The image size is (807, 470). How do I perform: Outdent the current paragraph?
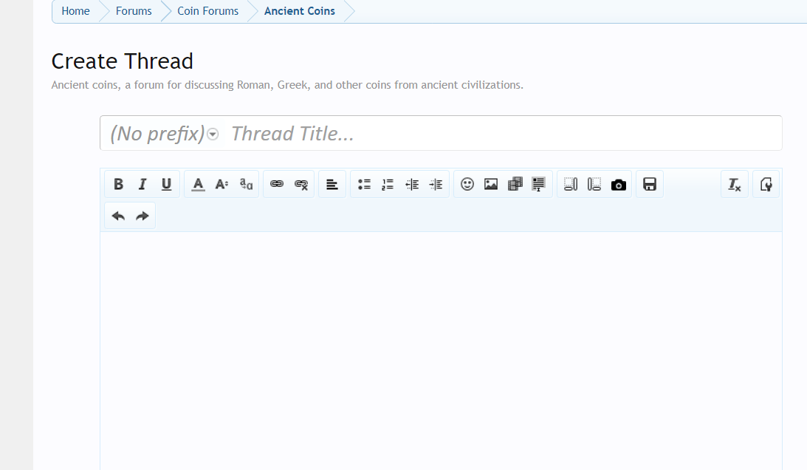click(412, 185)
